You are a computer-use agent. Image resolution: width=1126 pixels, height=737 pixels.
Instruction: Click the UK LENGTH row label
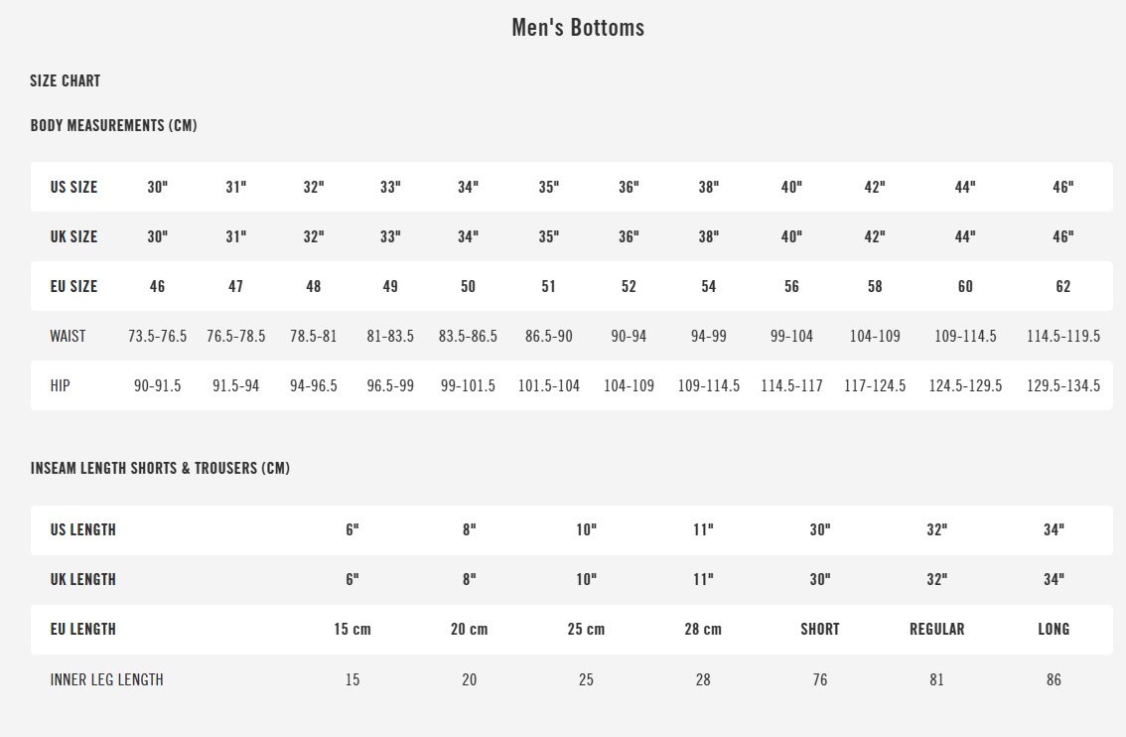coord(83,579)
